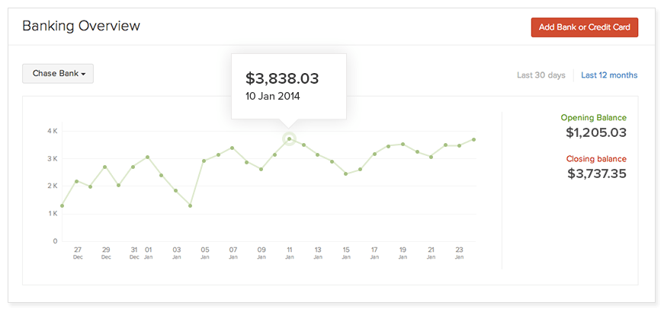Open the Chase Bank account dropdown
Viewport: 664px width, 315px height.
click(x=58, y=74)
